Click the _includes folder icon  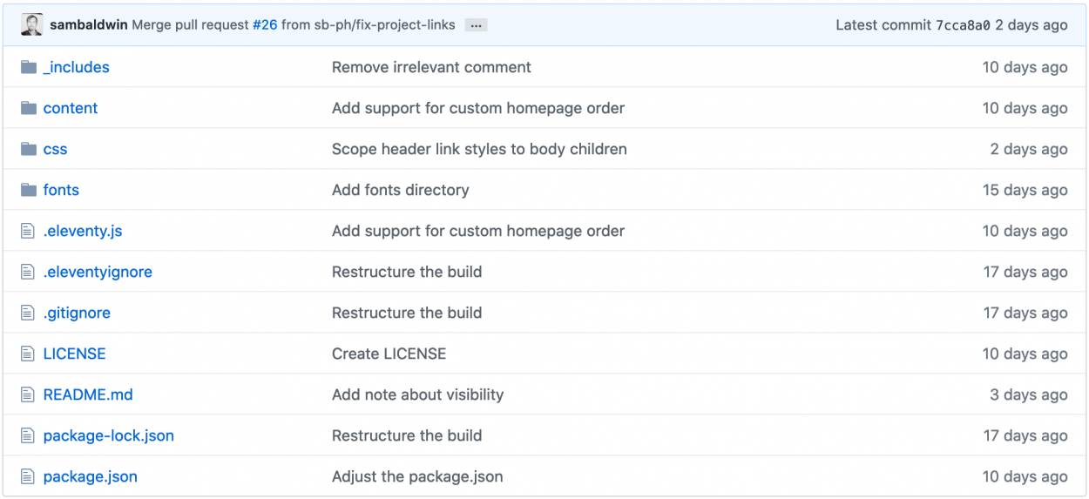coord(29,67)
